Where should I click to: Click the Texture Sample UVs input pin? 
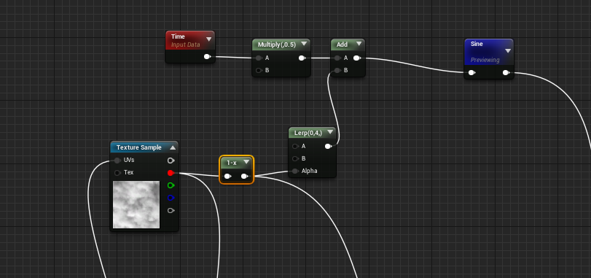117,161
